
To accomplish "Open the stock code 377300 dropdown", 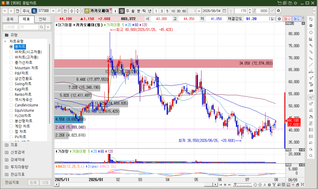I will 53,11.
